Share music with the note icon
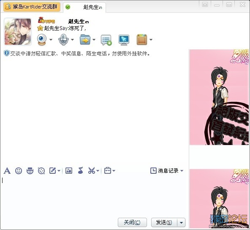This screenshot has width=250, height=230. pos(81,170)
